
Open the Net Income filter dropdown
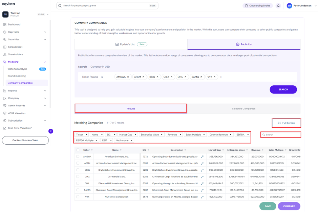click(x=124, y=141)
